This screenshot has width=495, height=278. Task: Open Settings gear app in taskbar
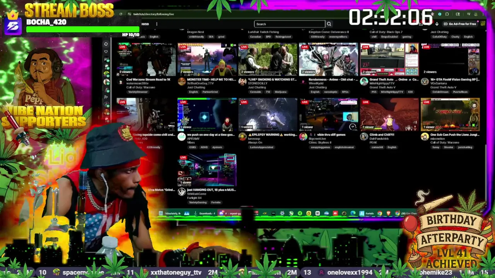(x=282, y=214)
